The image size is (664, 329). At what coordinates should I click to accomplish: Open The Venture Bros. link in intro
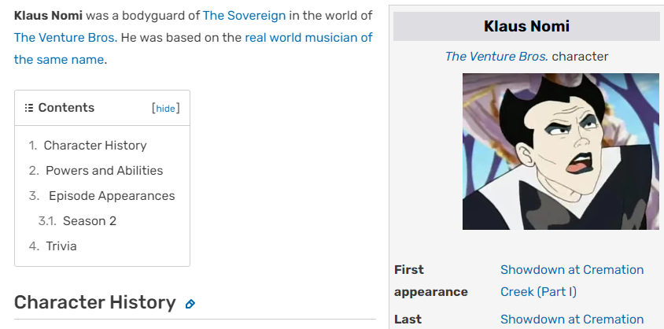[x=65, y=37]
